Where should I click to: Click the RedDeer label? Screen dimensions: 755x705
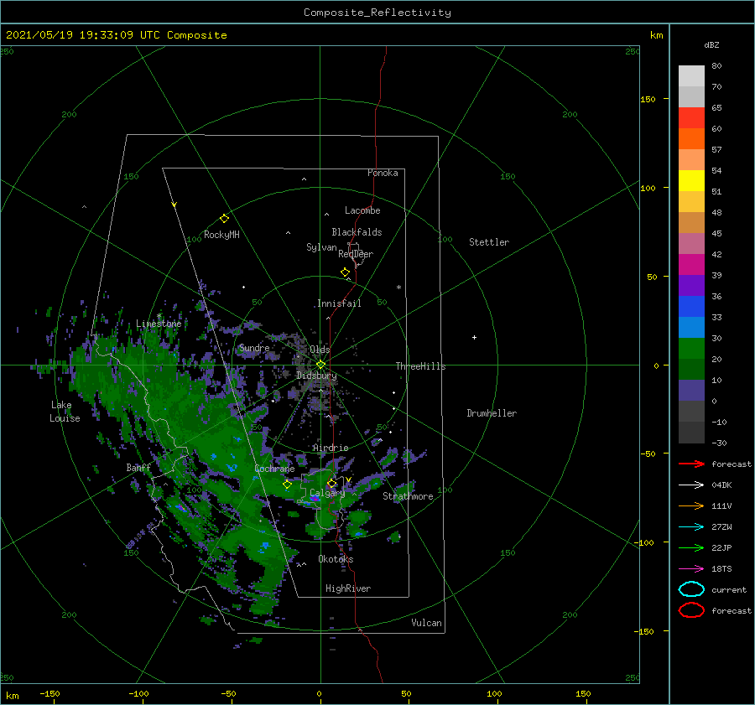click(356, 254)
